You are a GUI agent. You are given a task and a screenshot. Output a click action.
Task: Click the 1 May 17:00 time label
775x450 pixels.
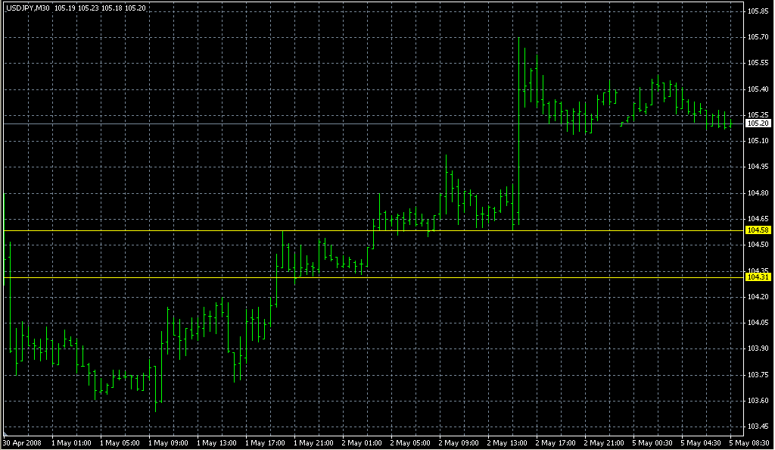click(265, 443)
